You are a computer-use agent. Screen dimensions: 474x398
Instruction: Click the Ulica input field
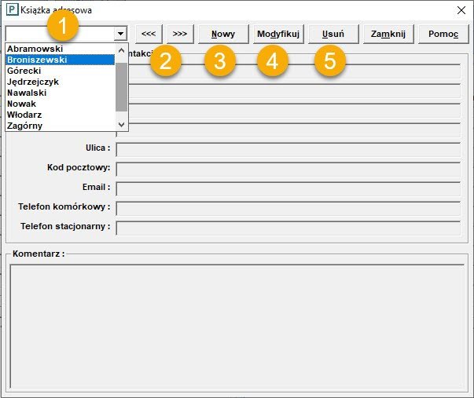[288, 149]
